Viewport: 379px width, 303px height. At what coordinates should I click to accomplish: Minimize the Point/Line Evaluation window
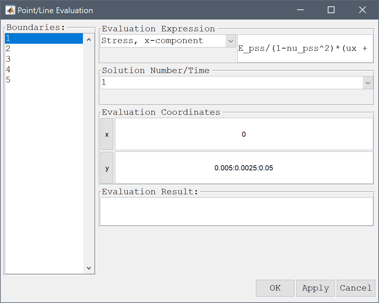(300, 10)
